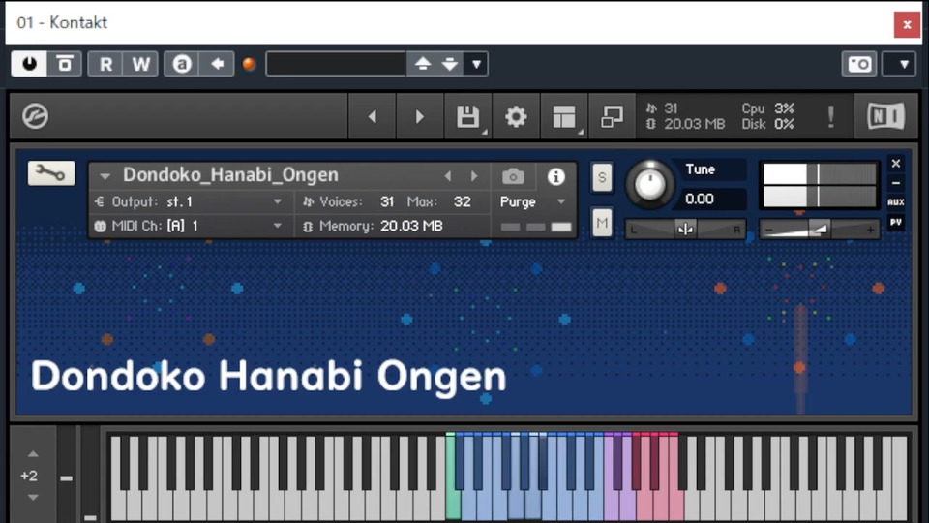Open the Workspace panel layout menu
Image resolution: width=929 pixels, height=523 pixels.
coord(564,116)
